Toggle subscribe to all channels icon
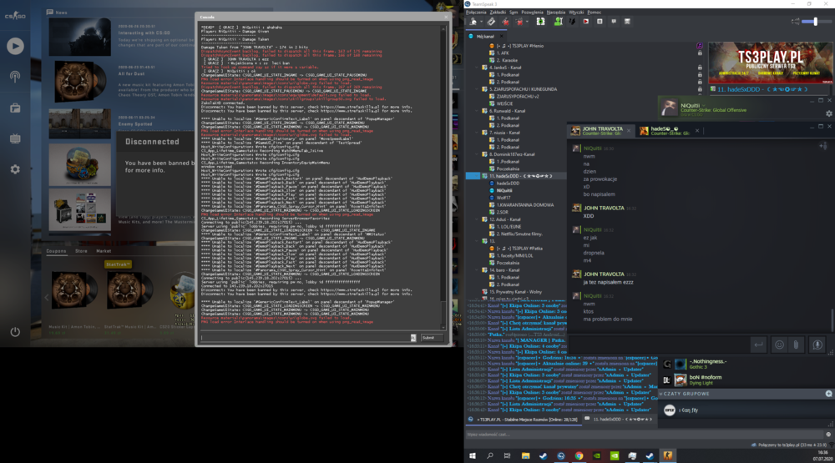835x463 pixels. (x=540, y=22)
